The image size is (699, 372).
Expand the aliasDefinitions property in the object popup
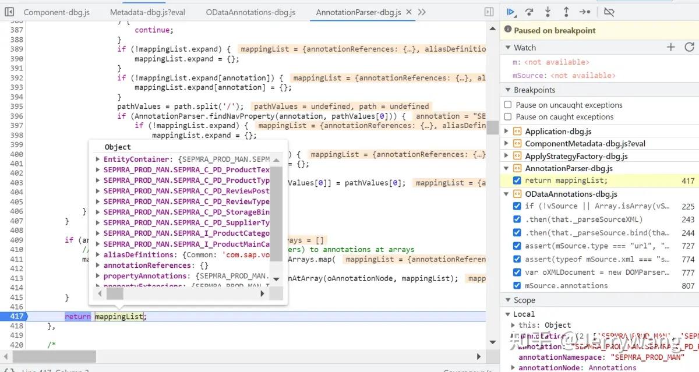click(97, 254)
